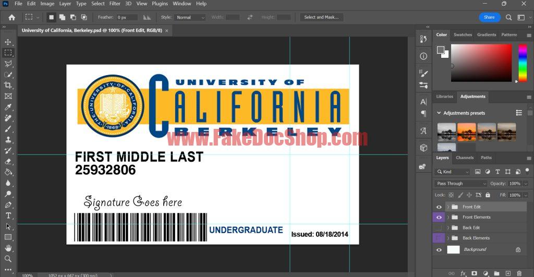This screenshot has height=277, width=534.
Task: Select the Path Selection arrow tool
Action: point(8,226)
